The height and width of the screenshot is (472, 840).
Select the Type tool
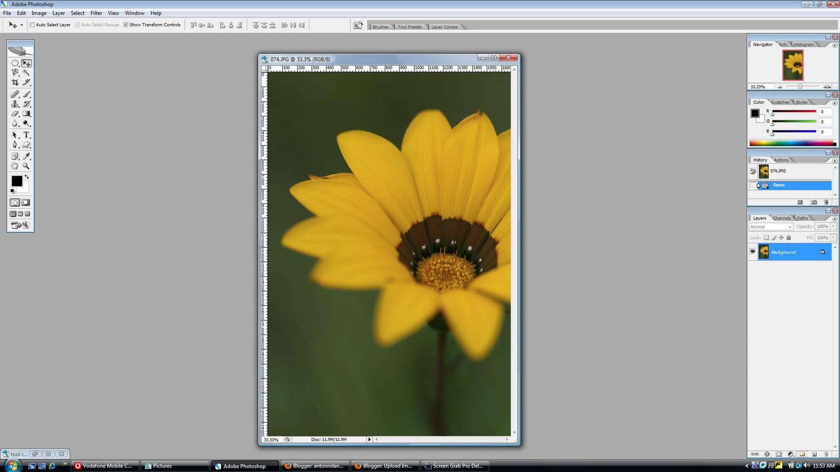tap(26, 135)
